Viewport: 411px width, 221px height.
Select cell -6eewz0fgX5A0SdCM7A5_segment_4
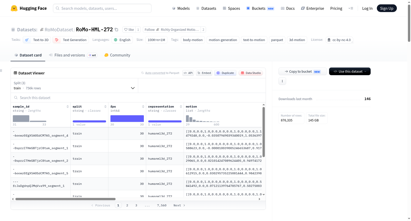(x=41, y=133)
